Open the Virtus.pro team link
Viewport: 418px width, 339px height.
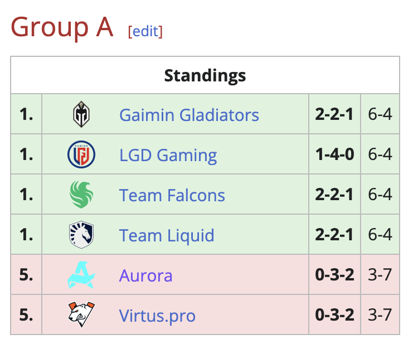point(157,316)
